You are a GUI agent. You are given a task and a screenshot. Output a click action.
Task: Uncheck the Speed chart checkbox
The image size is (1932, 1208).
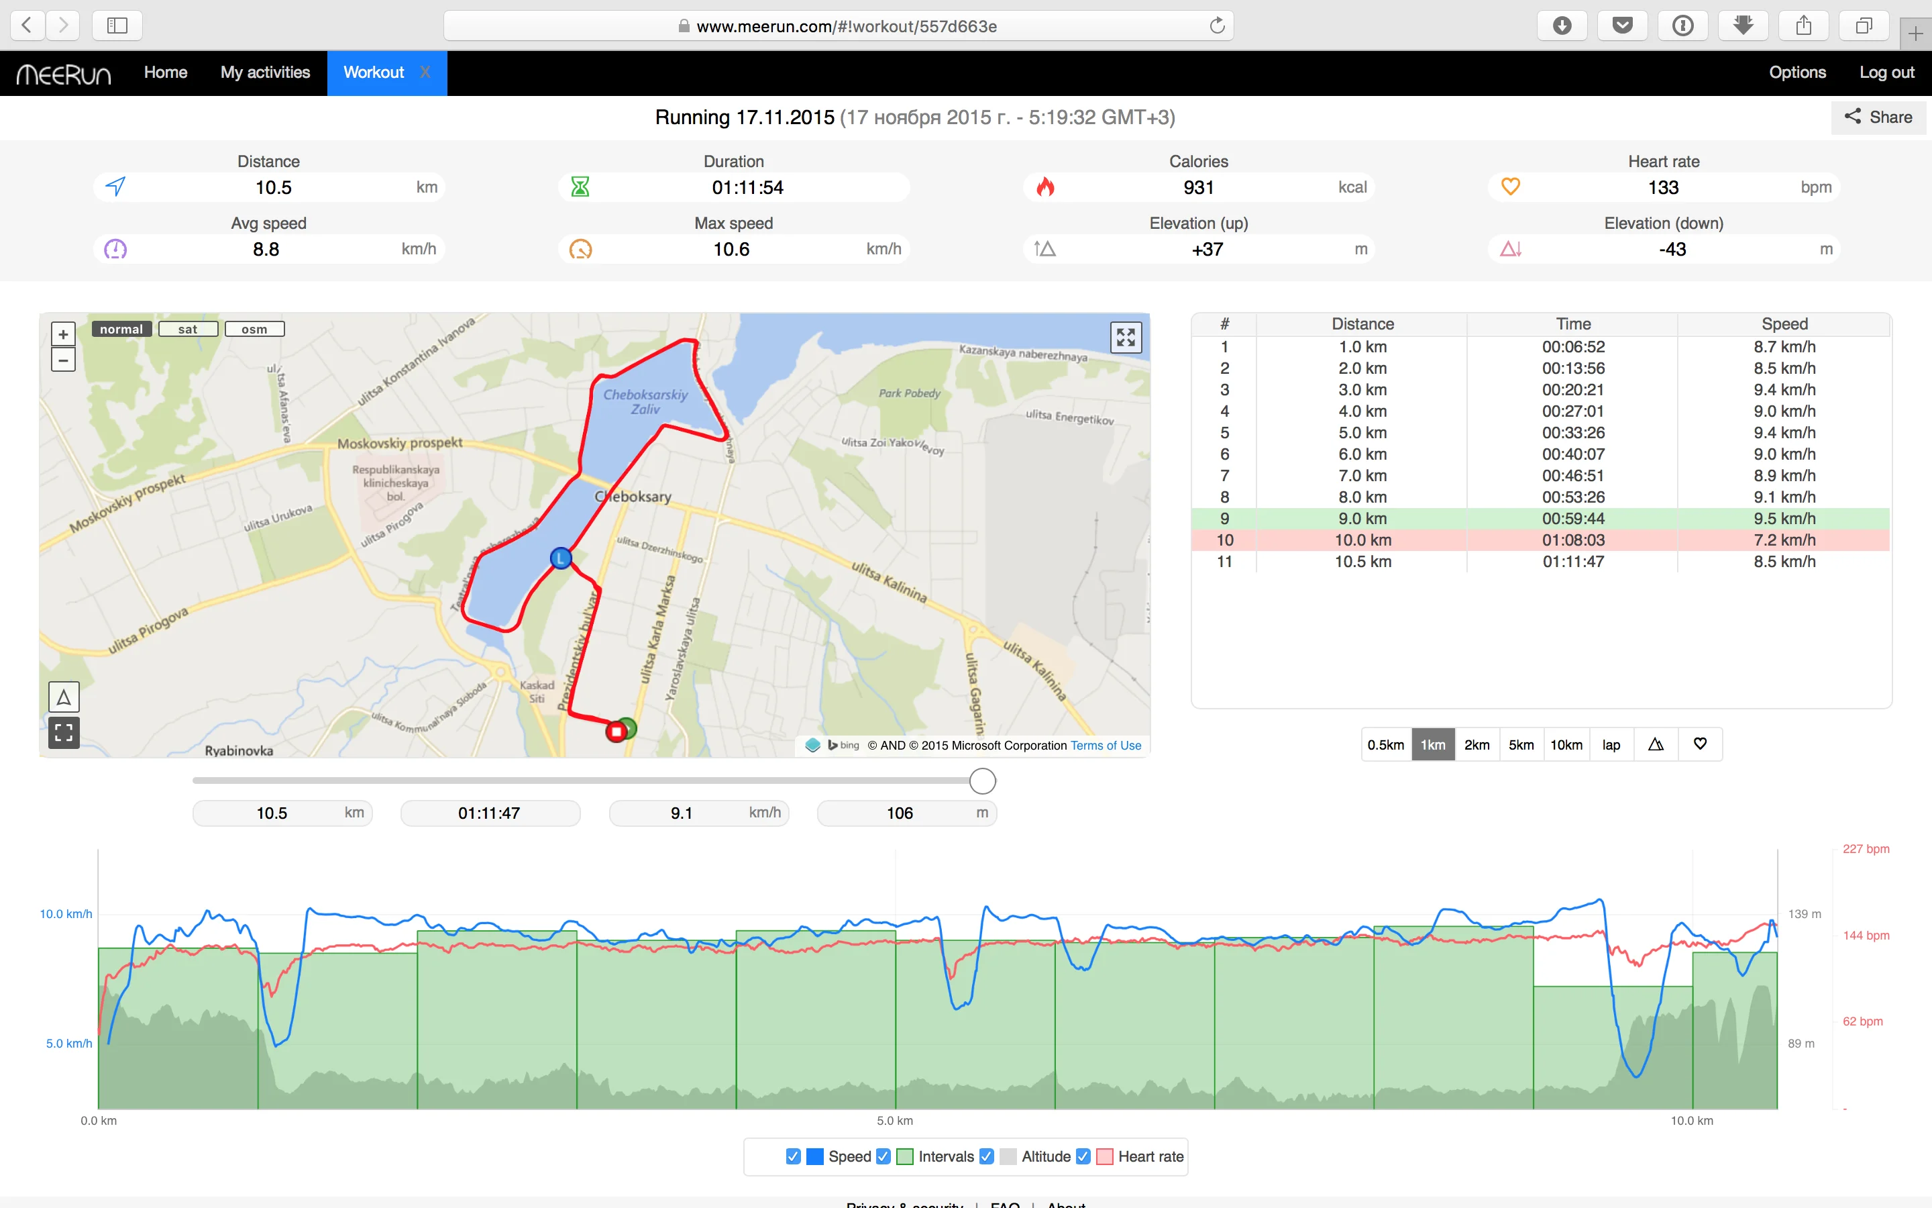(793, 1156)
